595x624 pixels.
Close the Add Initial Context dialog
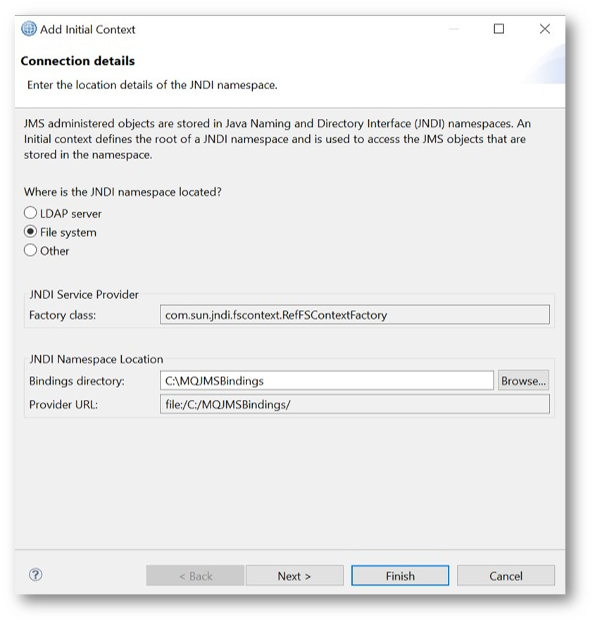point(544,29)
